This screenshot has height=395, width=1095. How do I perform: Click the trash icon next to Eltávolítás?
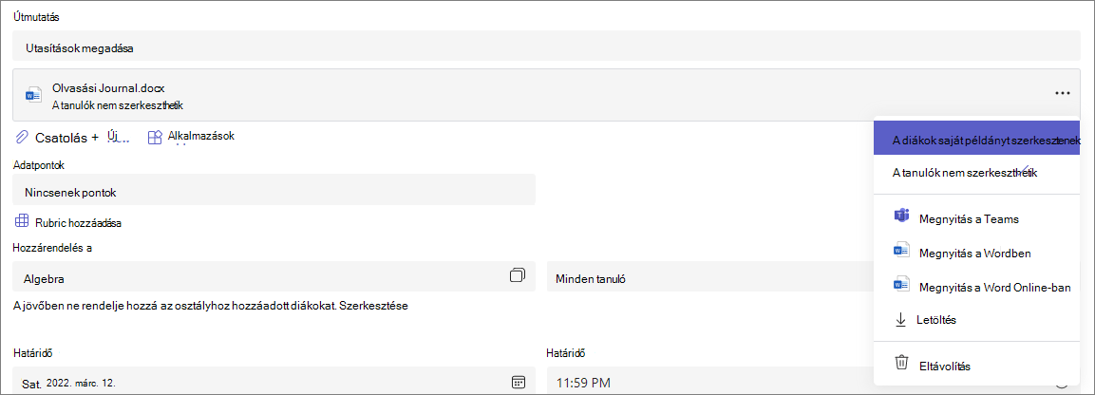(x=901, y=364)
